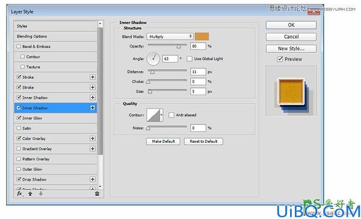Viewport: 361px width, 219px height.
Task: Toggle the Use Global Light checkbox
Action: click(x=189, y=59)
